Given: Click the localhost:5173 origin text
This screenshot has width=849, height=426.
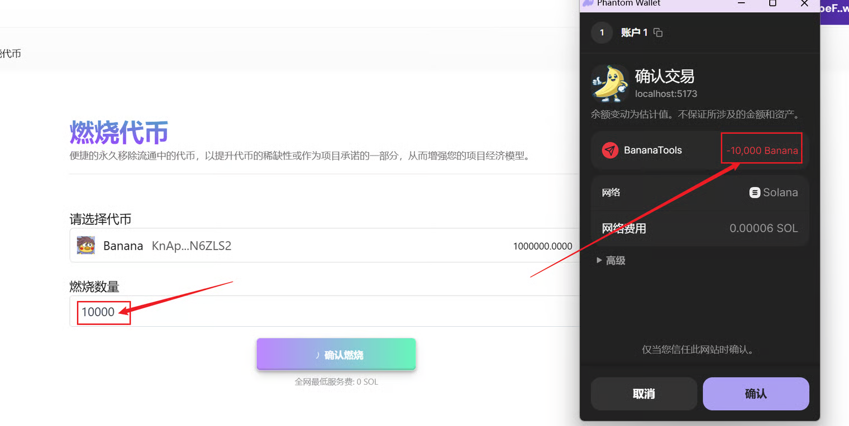Looking at the screenshot, I should 666,94.
